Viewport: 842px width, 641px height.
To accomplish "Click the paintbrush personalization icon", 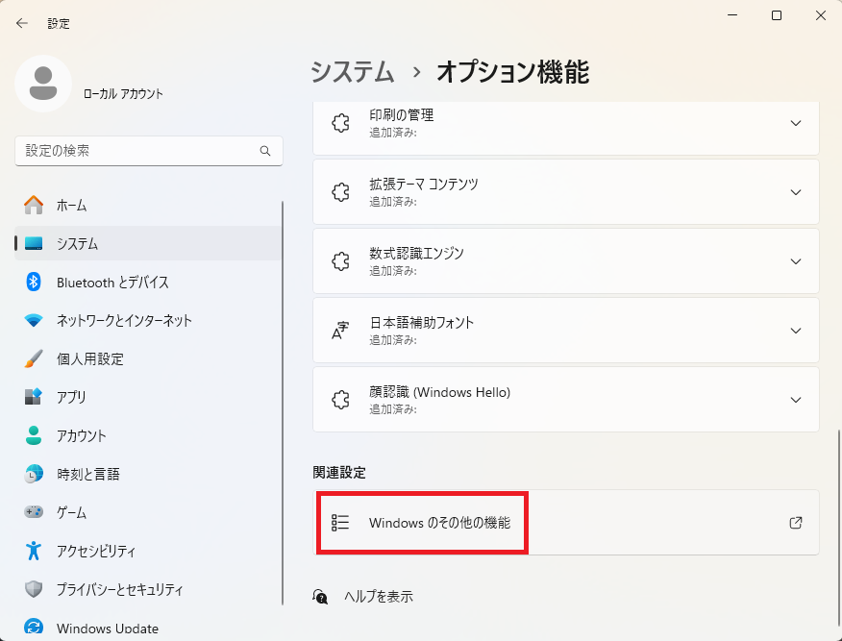I will pos(34,358).
